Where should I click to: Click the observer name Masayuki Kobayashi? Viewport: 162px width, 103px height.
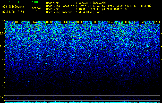pyautogui.click(x=92, y=3)
